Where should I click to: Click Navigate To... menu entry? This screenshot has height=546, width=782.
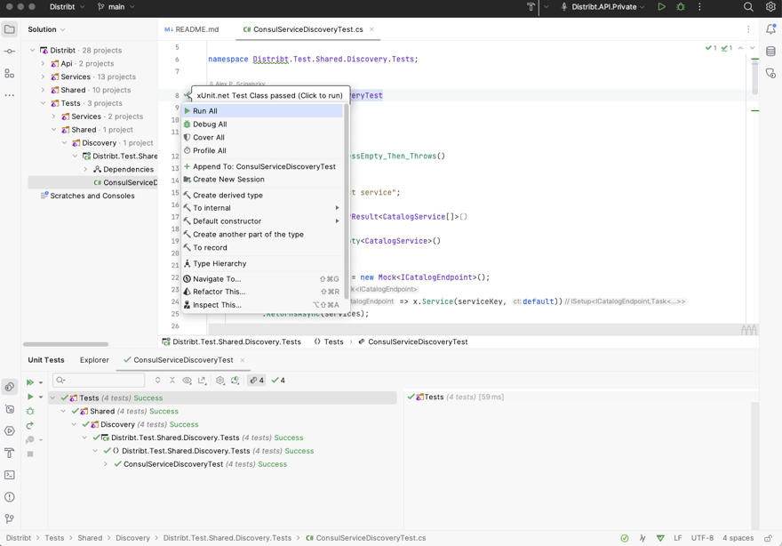pos(263,279)
